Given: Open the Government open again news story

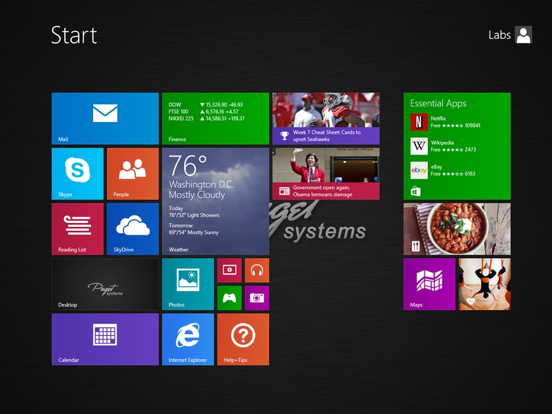Looking at the screenshot, I should click(326, 173).
